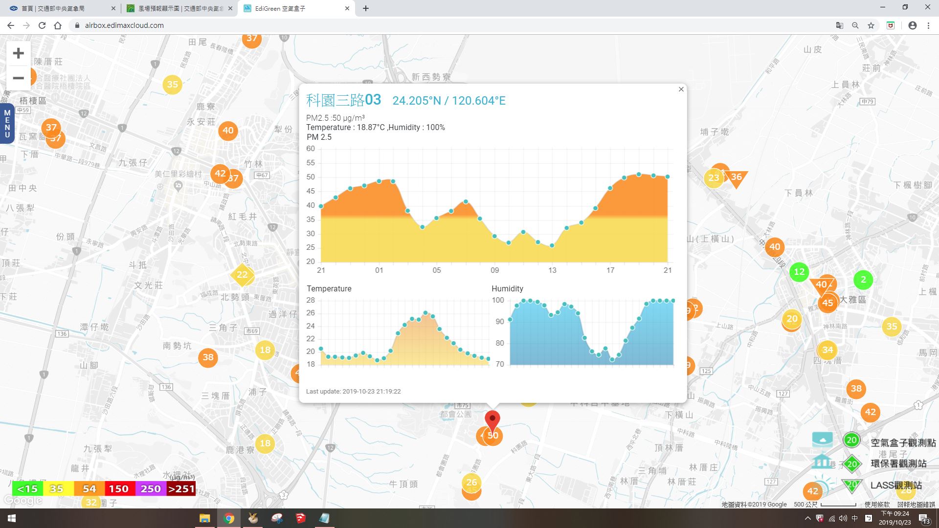The height and width of the screenshot is (528, 939).
Task: Go back to previous page
Action: pyautogui.click(x=11, y=25)
